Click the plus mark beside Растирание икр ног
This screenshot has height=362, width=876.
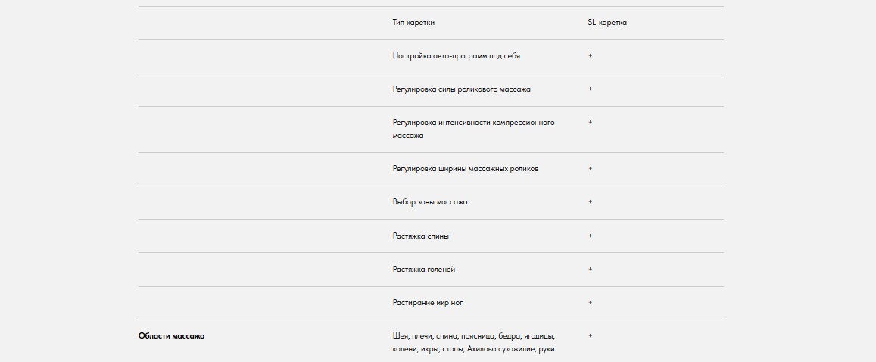(591, 302)
